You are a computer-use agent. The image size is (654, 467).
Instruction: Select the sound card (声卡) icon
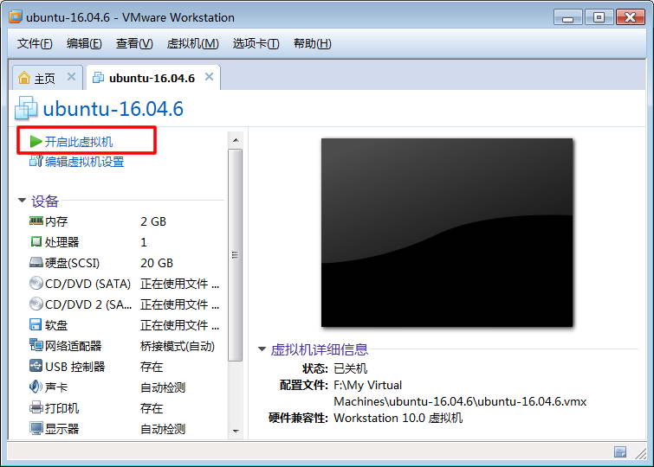pyautogui.click(x=36, y=387)
